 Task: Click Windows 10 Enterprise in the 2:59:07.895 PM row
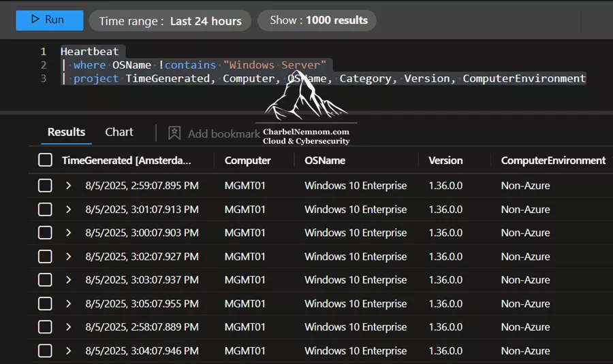356,186
